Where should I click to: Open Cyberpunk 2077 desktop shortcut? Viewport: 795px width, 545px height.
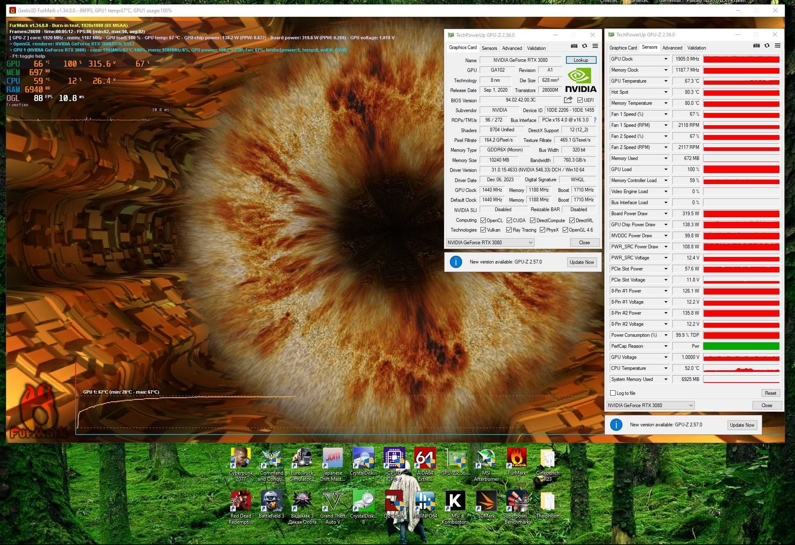click(240, 464)
